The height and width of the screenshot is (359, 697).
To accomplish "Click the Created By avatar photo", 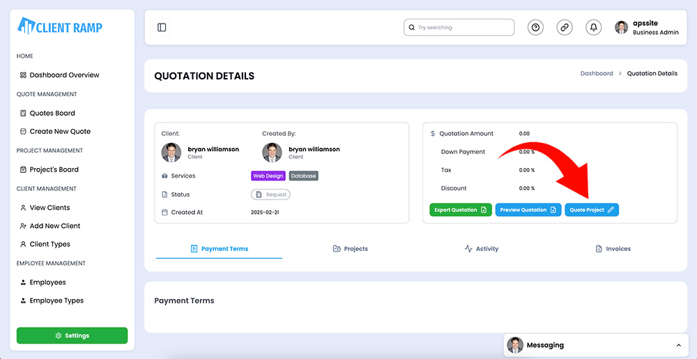I will 272,153.
